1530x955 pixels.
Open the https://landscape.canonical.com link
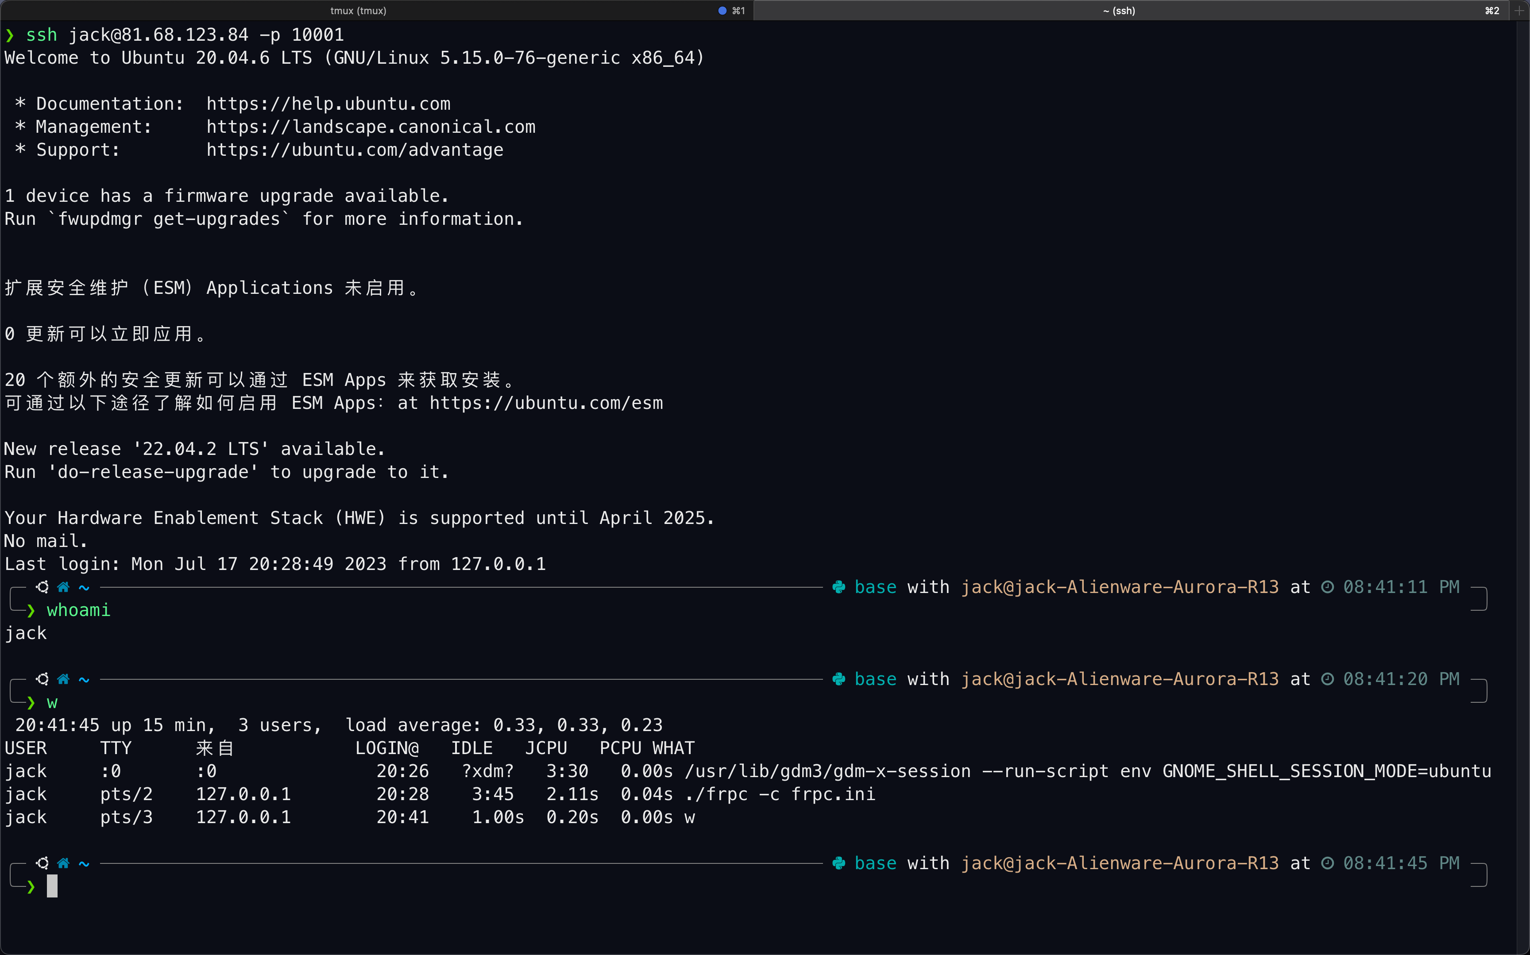click(x=371, y=127)
